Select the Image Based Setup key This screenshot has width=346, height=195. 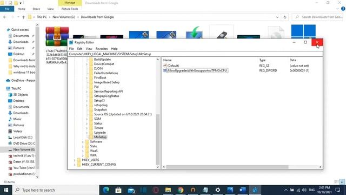107,82
